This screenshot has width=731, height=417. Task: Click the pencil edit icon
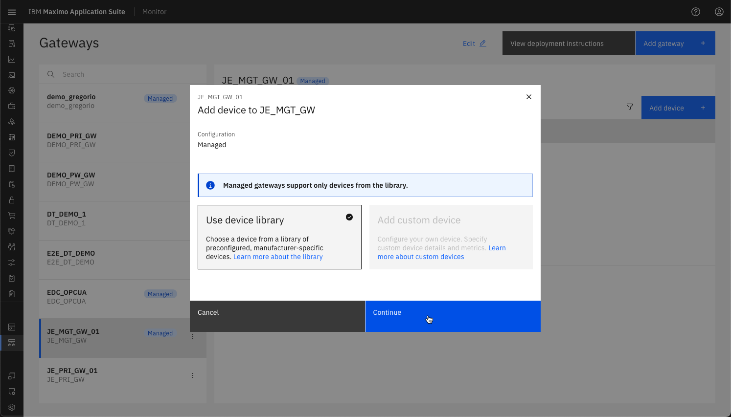[x=483, y=43]
